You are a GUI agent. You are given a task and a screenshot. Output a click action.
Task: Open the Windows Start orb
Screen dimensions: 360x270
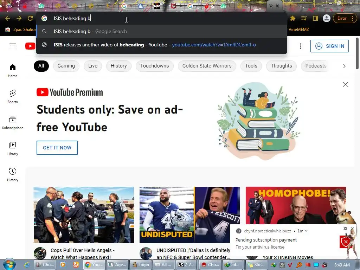coord(9,264)
